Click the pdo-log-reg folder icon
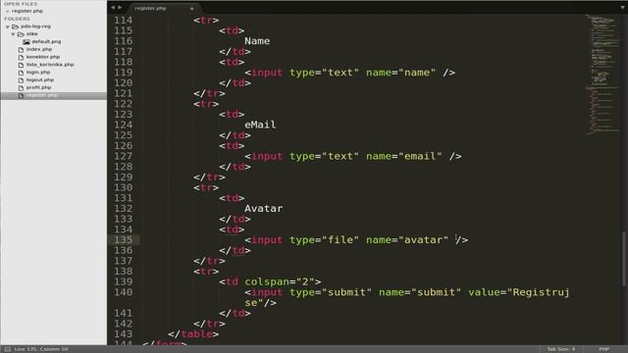Image resolution: width=628 pixels, height=353 pixels. click(16, 26)
